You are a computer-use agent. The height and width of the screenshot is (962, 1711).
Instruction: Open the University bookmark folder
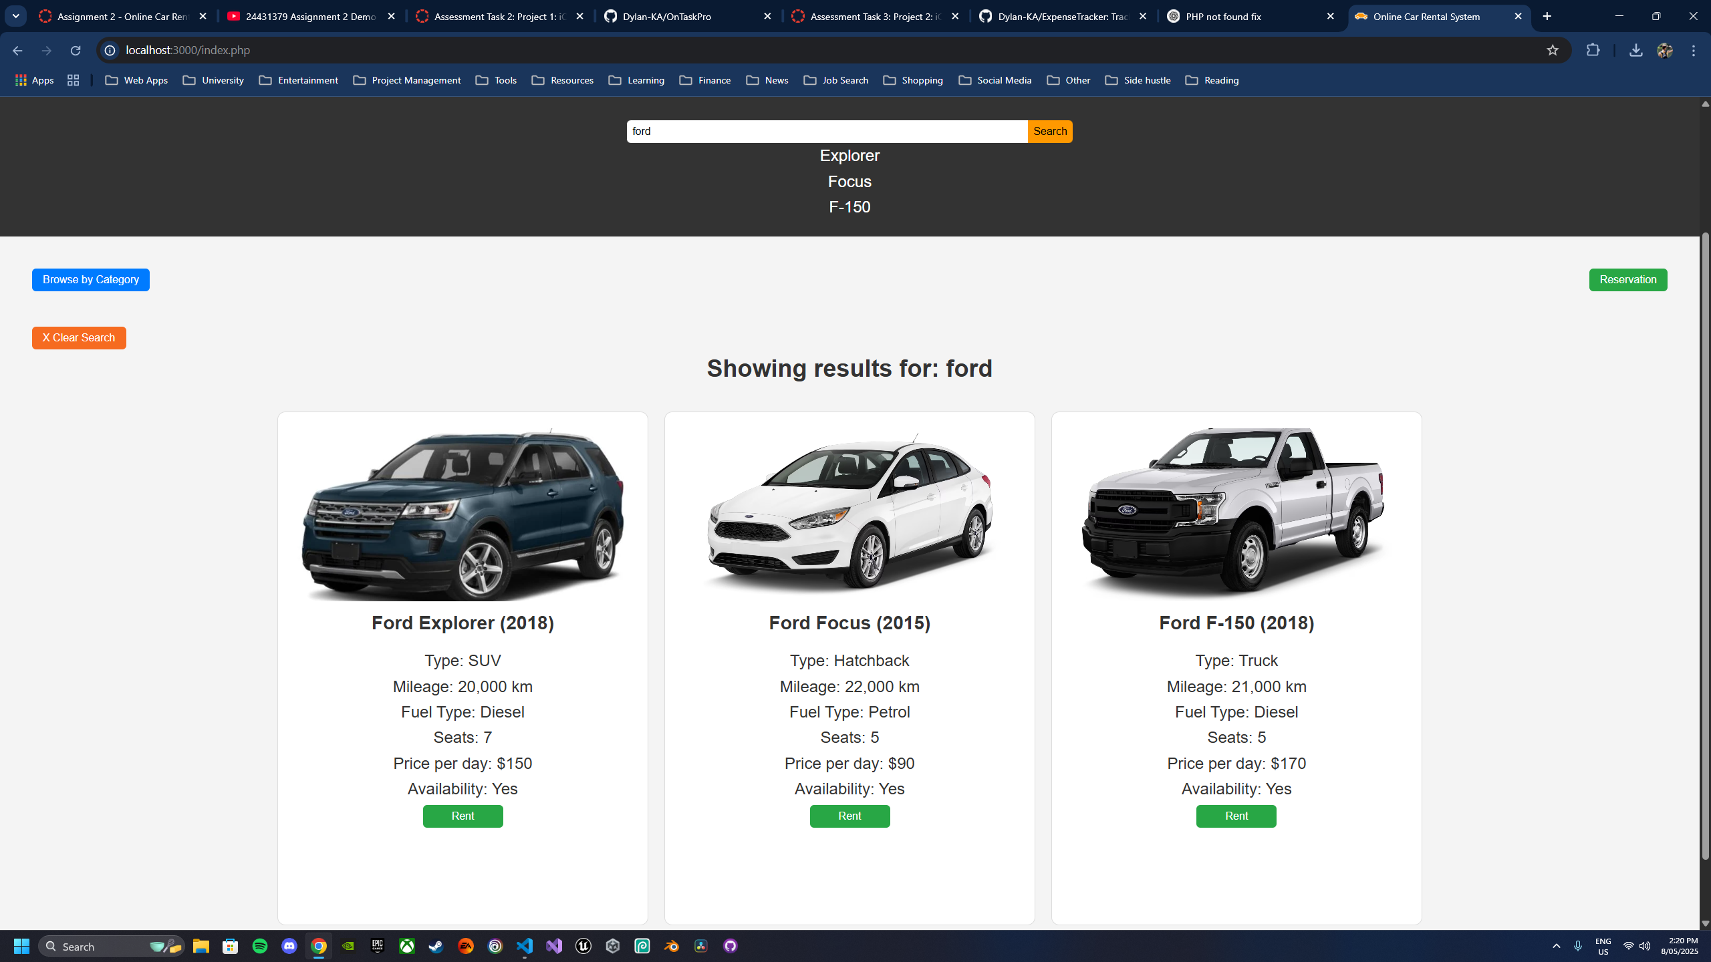click(213, 80)
